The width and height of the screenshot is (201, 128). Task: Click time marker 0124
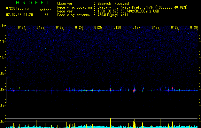79,28
